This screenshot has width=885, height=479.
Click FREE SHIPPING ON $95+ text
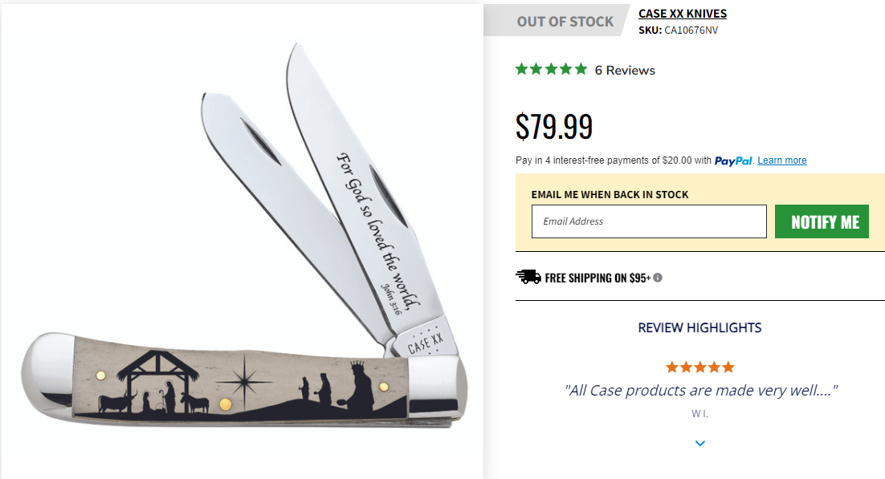(x=597, y=278)
